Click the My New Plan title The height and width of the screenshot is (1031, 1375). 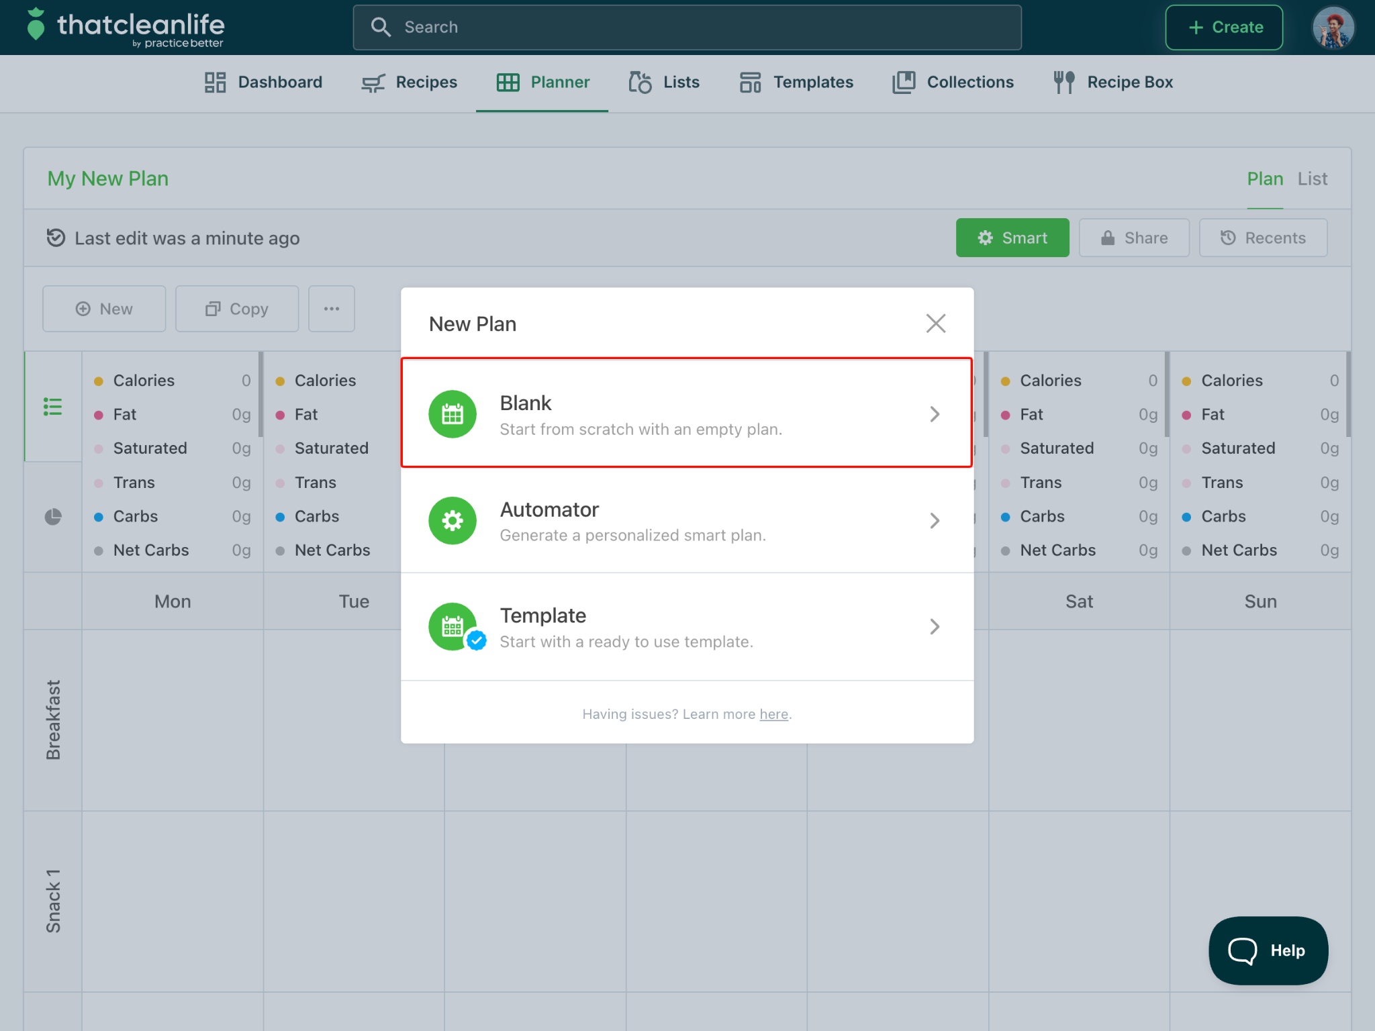(108, 179)
